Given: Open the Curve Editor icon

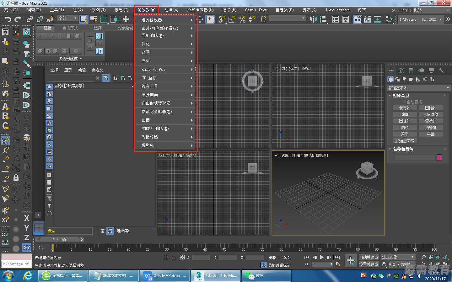Looking at the screenshot, I should (368, 19).
